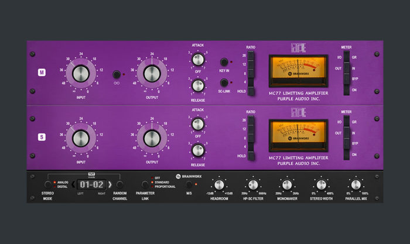Viewport: 410px width, 244px height.
Task: Click the M channel badge
Action: (x=42, y=73)
